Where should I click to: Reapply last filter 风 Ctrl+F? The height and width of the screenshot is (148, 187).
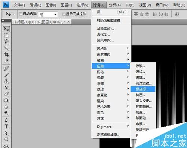[x=111, y=12]
